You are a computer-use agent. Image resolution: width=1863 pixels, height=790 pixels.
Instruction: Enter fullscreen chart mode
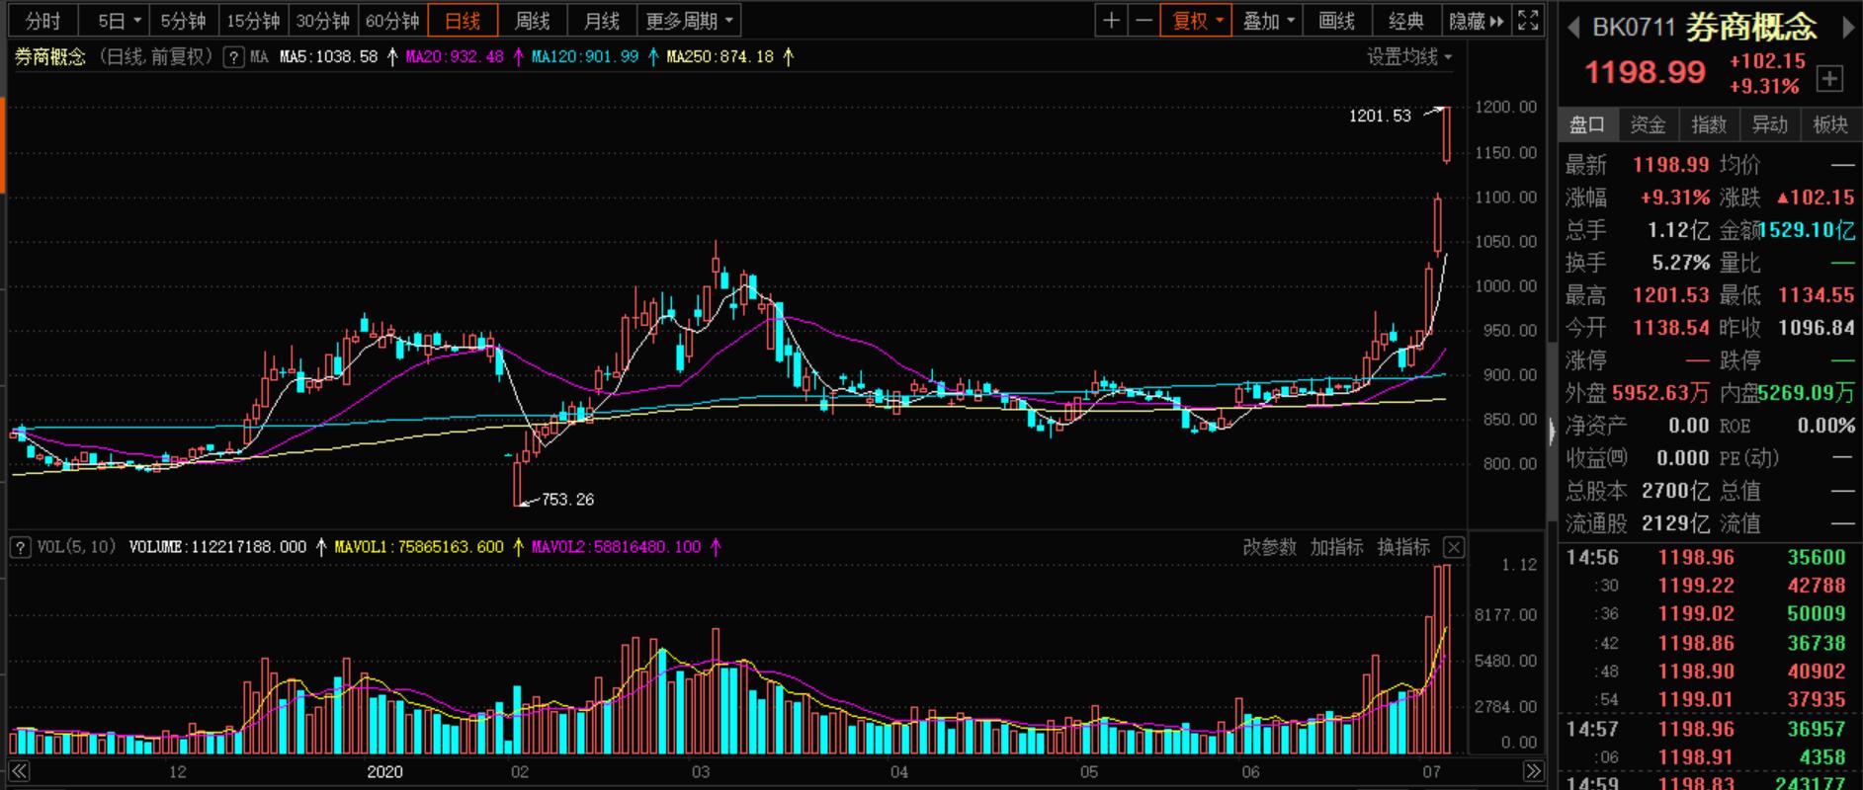[1528, 21]
